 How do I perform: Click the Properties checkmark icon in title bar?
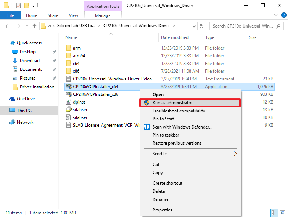18,6
